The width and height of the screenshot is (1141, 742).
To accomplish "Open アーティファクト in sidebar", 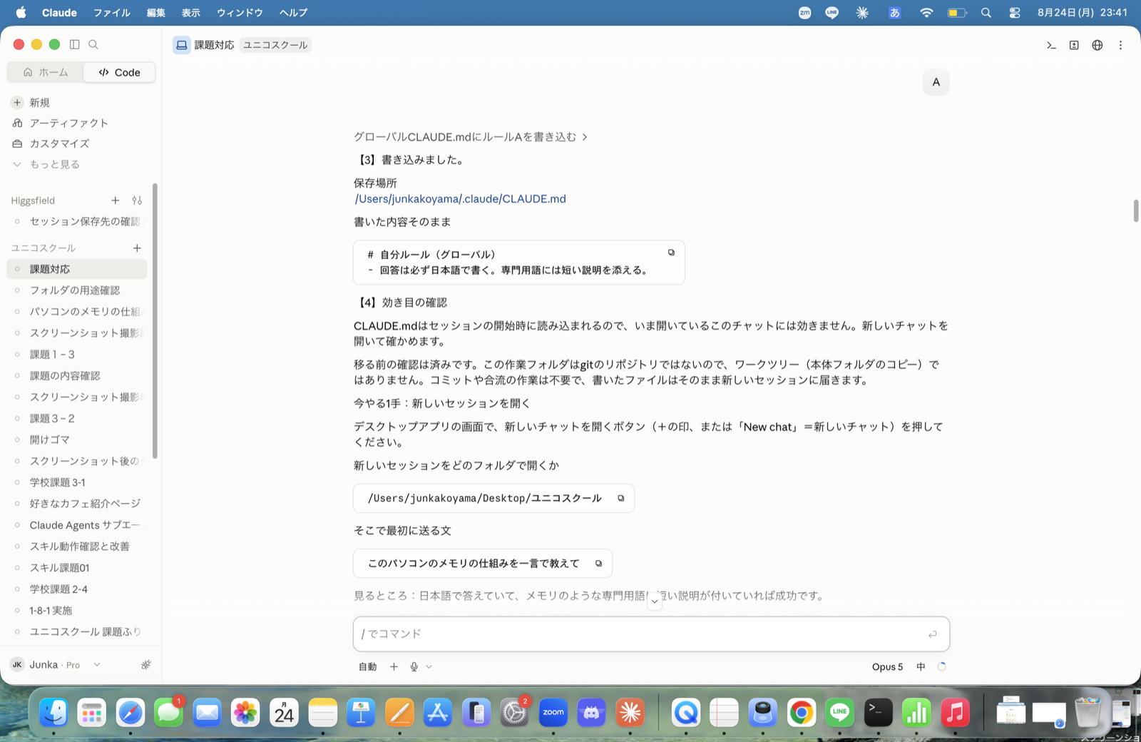I will (68, 123).
